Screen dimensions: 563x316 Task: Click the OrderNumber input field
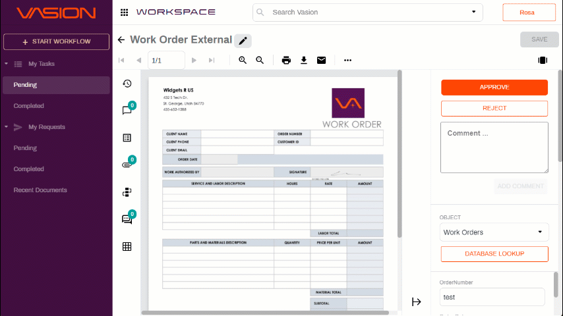[492, 297]
